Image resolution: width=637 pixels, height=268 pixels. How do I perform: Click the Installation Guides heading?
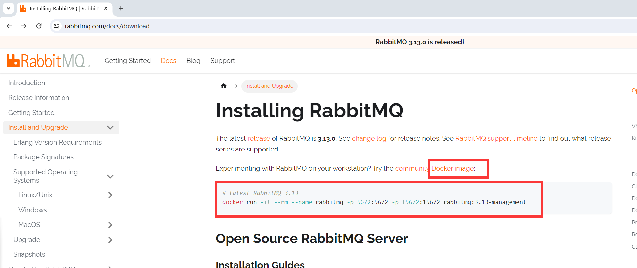[260, 265]
